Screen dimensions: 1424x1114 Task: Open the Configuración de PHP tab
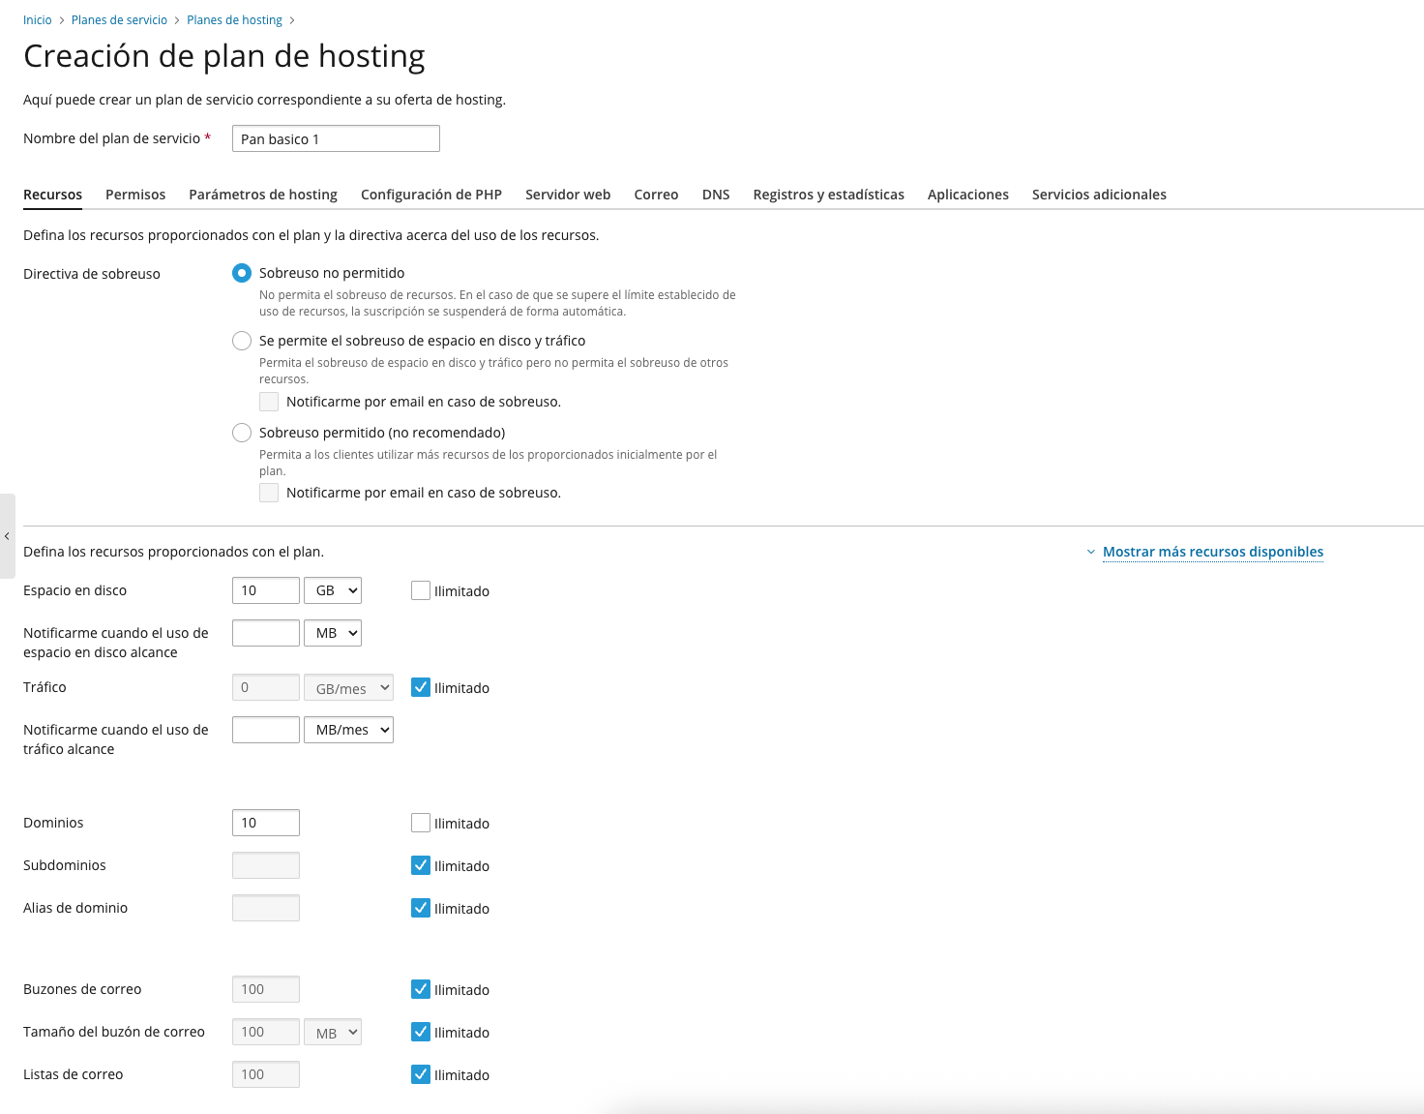[430, 195]
